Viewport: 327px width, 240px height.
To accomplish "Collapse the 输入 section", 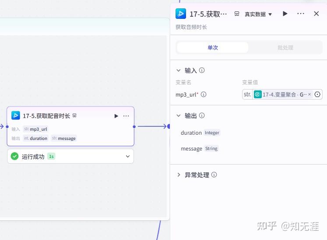I will coord(179,71).
